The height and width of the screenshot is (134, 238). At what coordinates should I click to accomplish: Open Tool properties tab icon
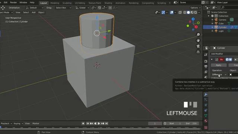click(x=206, y=55)
